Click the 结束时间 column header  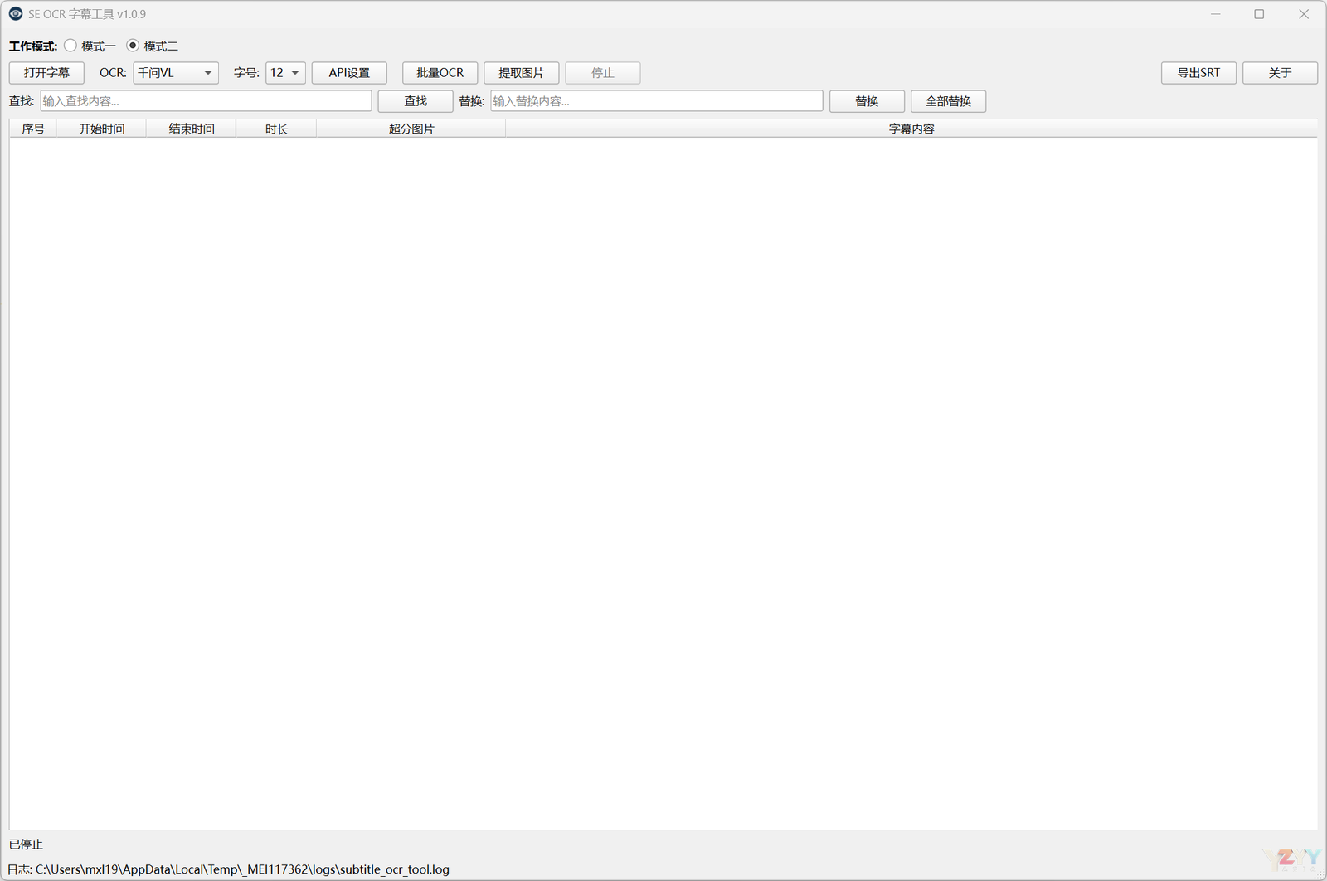(192, 129)
